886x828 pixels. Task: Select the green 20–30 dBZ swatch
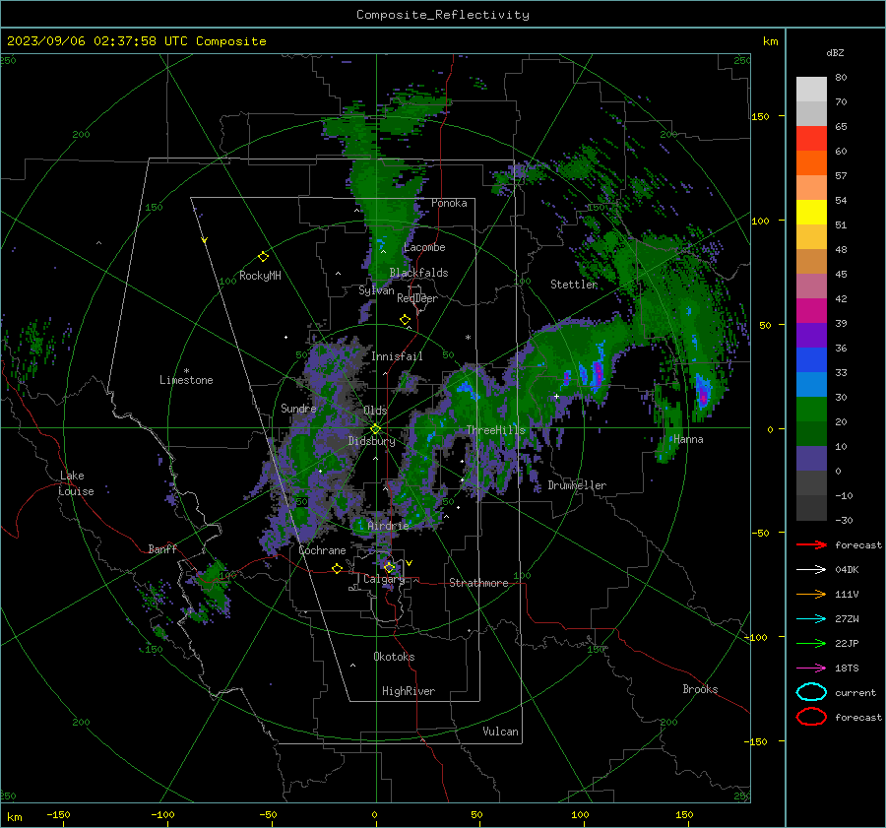click(x=811, y=410)
